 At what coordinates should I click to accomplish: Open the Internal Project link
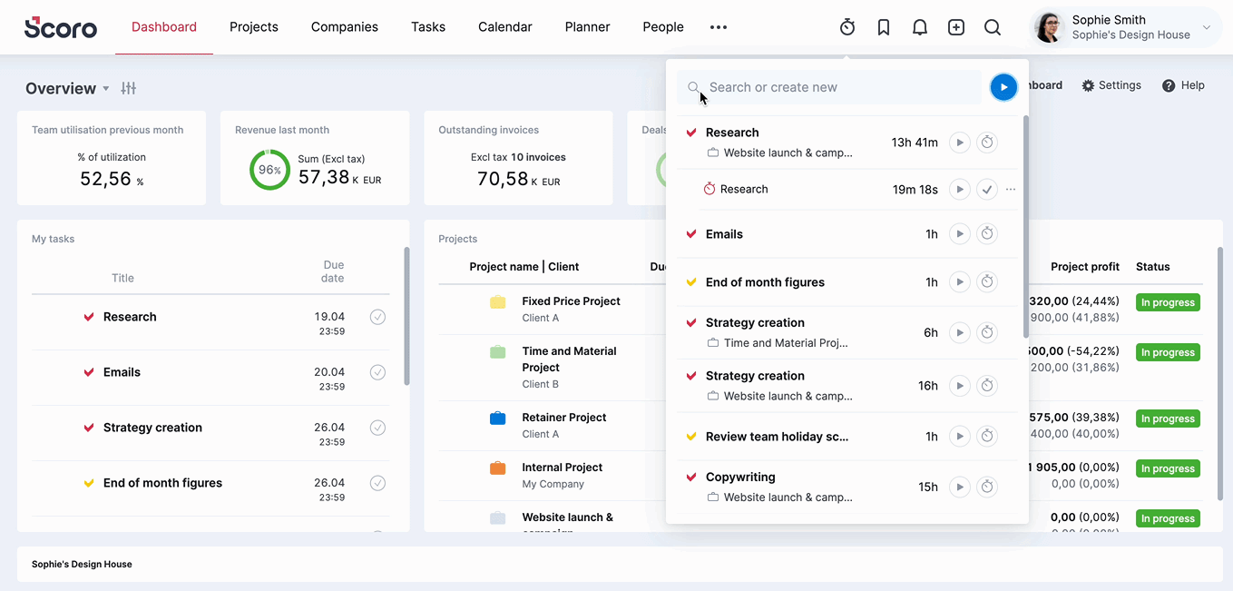pos(563,468)
